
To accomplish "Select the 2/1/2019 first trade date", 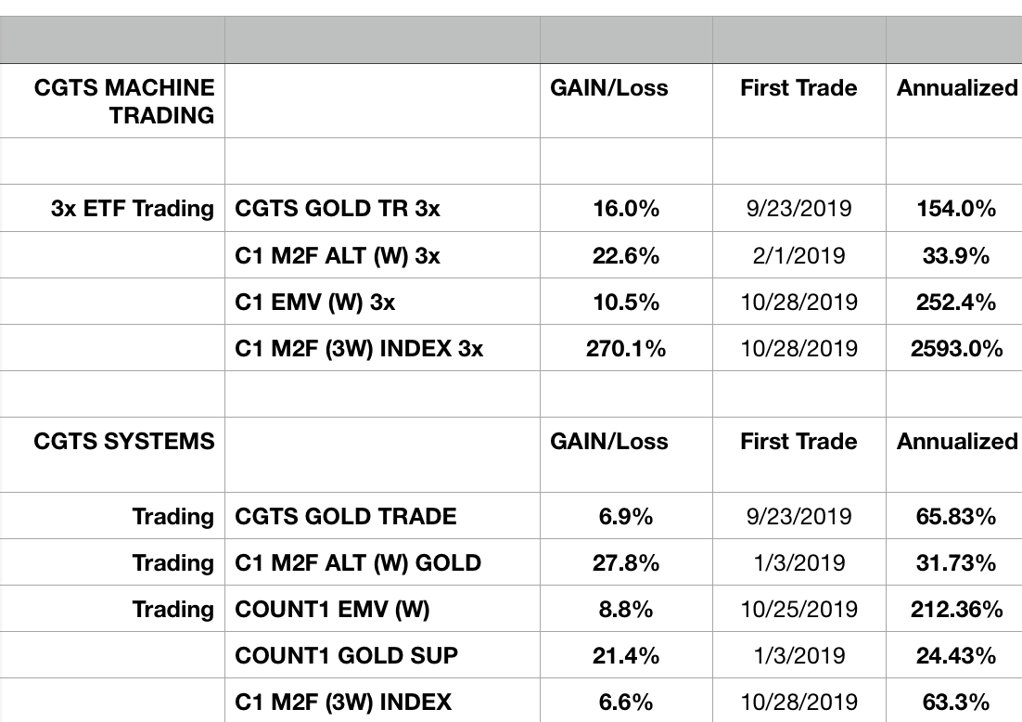I will [798, 255].
